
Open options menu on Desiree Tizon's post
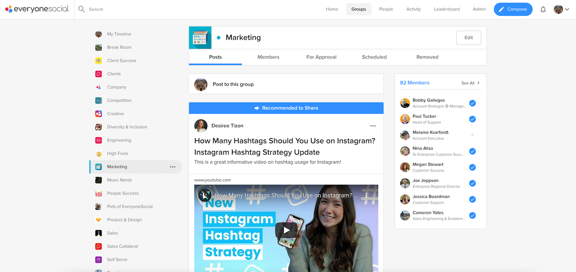[x=373, y=126]
